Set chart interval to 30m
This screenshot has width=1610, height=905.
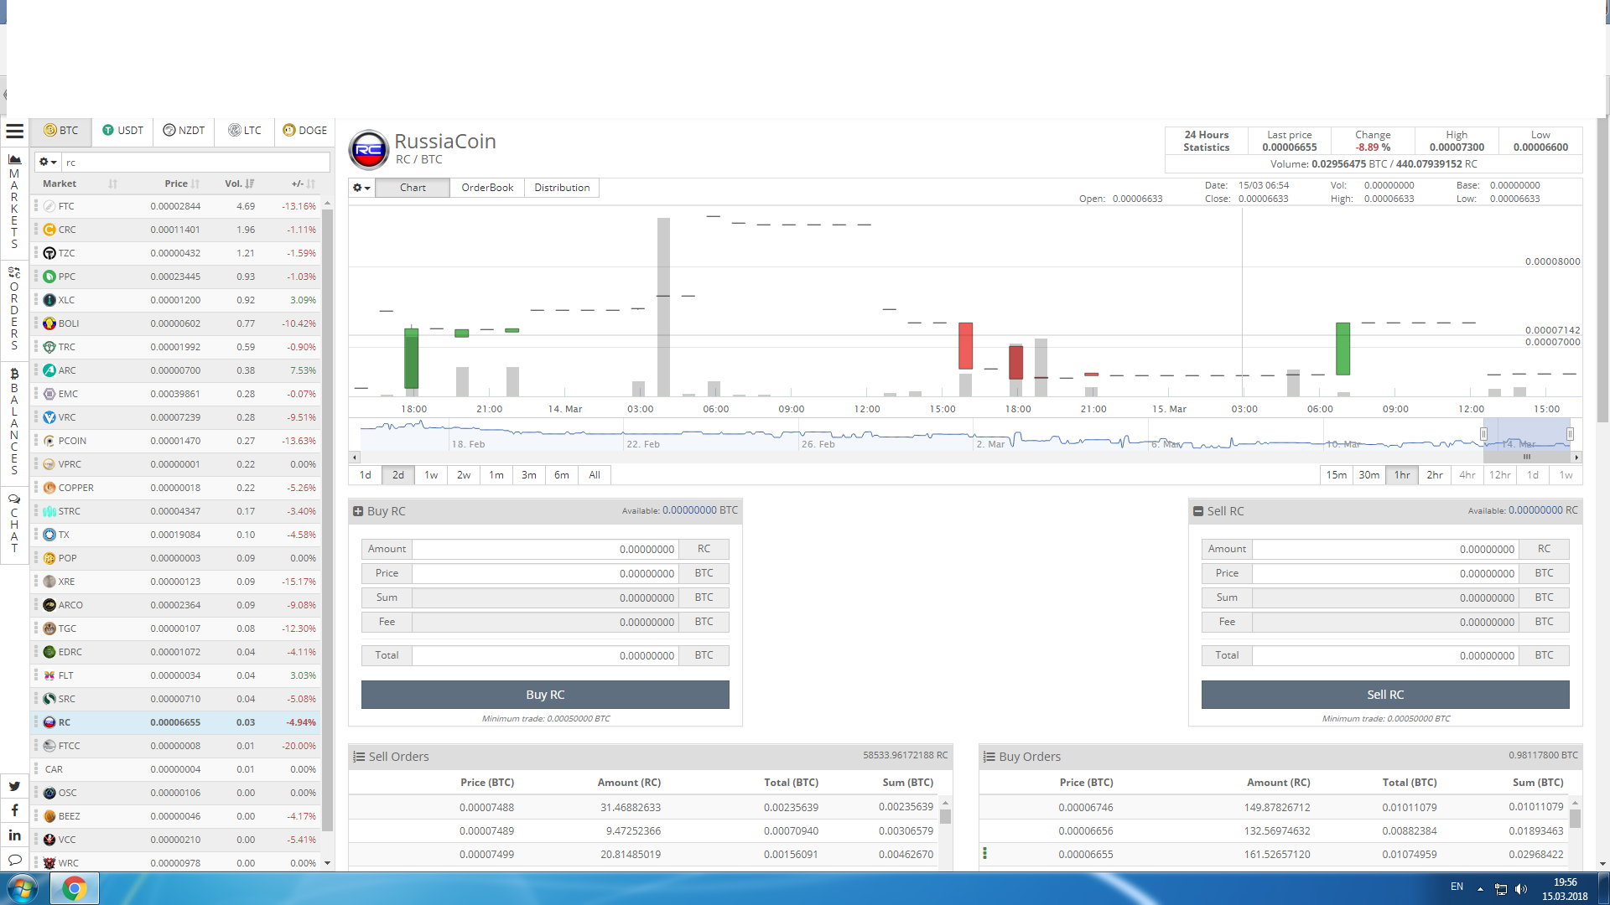[x=1368, y=475]
